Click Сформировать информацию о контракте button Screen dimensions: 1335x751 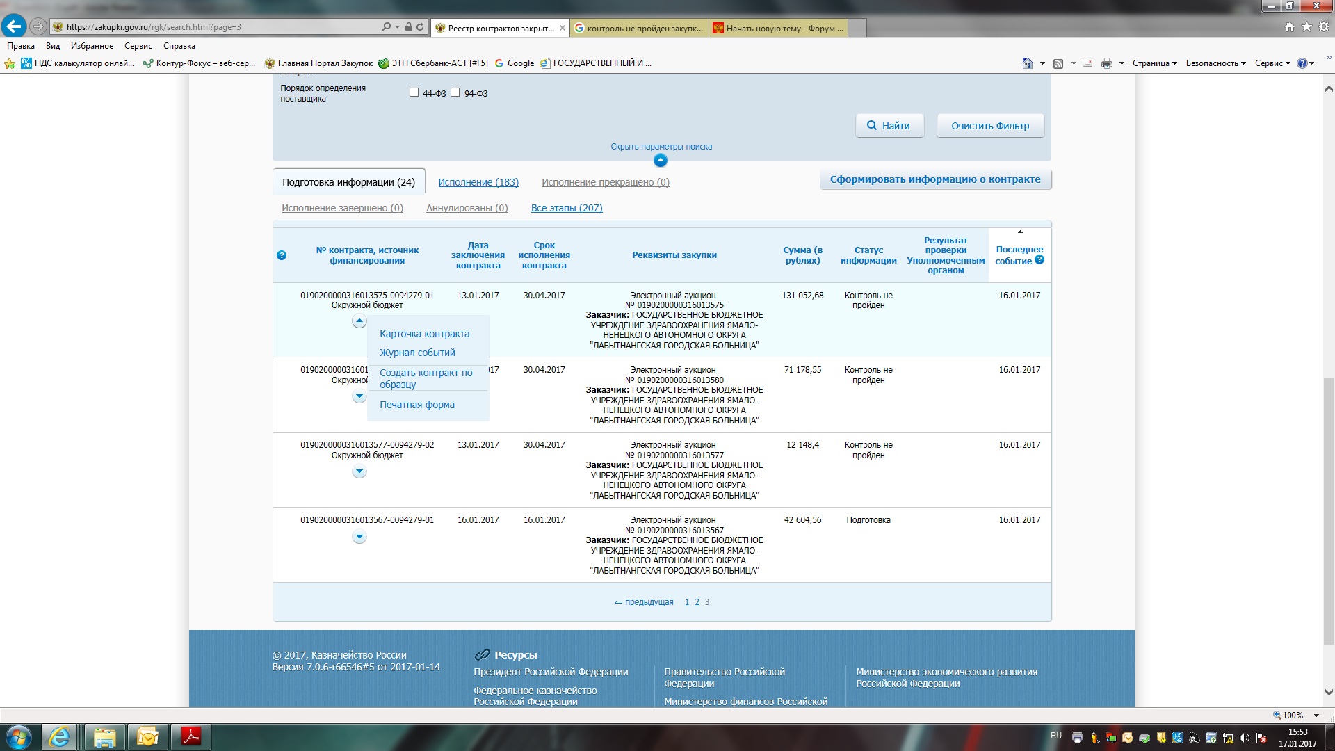pos(935,179)
